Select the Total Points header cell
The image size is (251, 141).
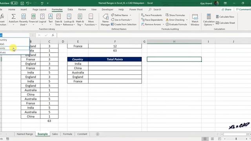(115, 59)
